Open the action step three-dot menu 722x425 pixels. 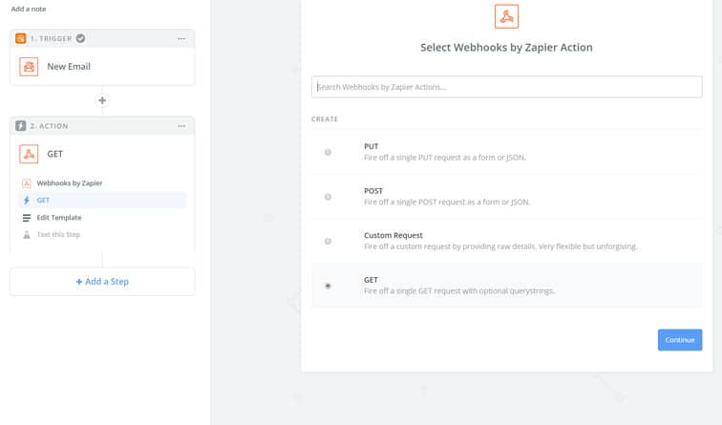(x=181, y=126)
